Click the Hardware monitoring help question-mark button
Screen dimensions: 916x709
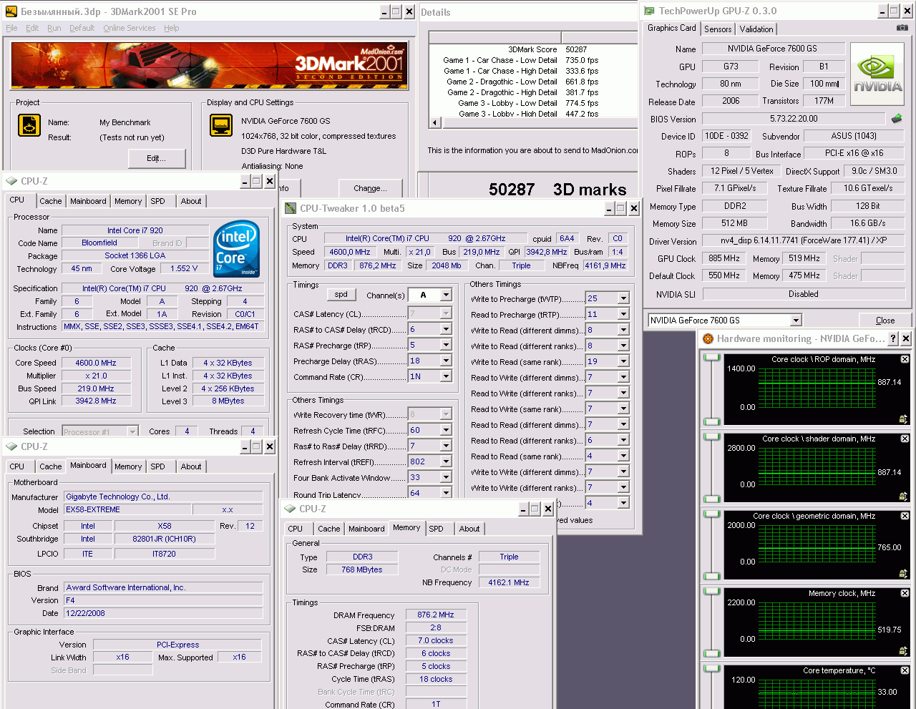point(892,338)
